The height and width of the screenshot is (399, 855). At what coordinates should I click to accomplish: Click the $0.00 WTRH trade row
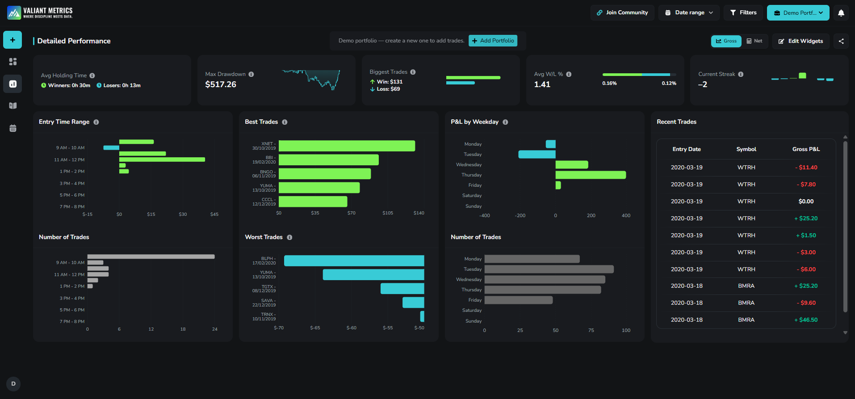point(746,202)
